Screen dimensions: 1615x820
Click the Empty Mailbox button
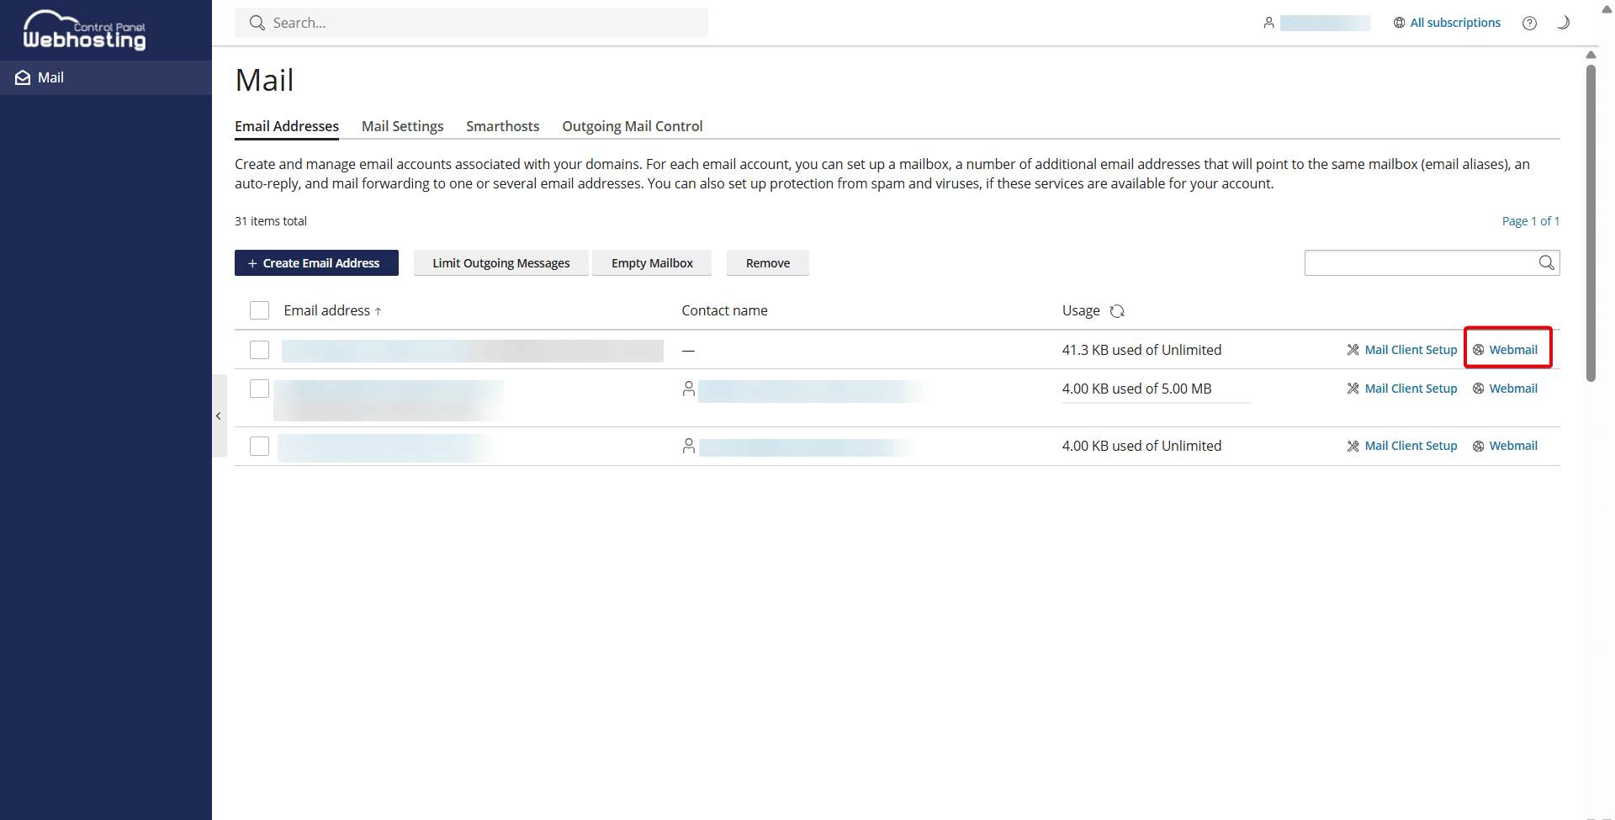coord(652,262)
